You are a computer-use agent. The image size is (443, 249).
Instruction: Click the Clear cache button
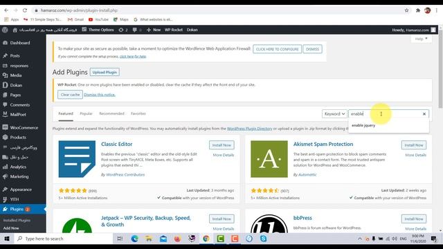tap(70, 95)
